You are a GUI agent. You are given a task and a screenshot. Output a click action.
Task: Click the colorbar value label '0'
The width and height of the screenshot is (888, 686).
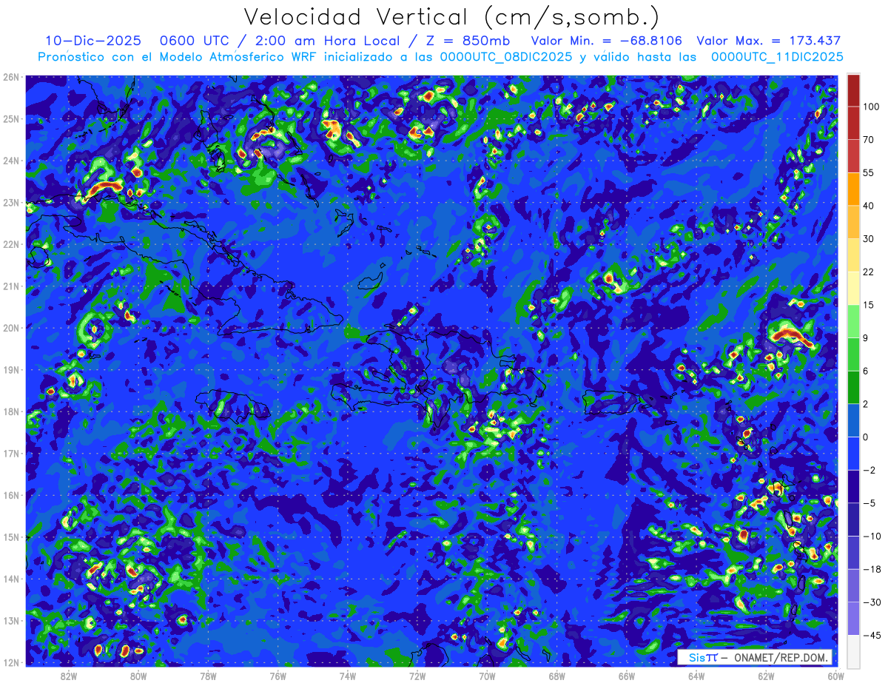click(x=867, y=437)
